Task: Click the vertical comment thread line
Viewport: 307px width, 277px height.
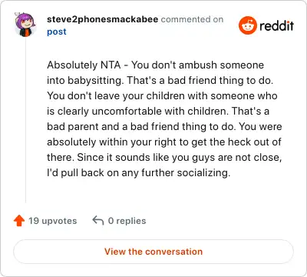Action: [25, 120]
